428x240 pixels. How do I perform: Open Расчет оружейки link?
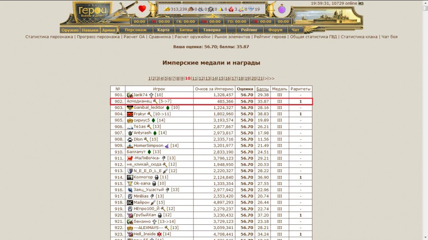[x=193, y=37]
